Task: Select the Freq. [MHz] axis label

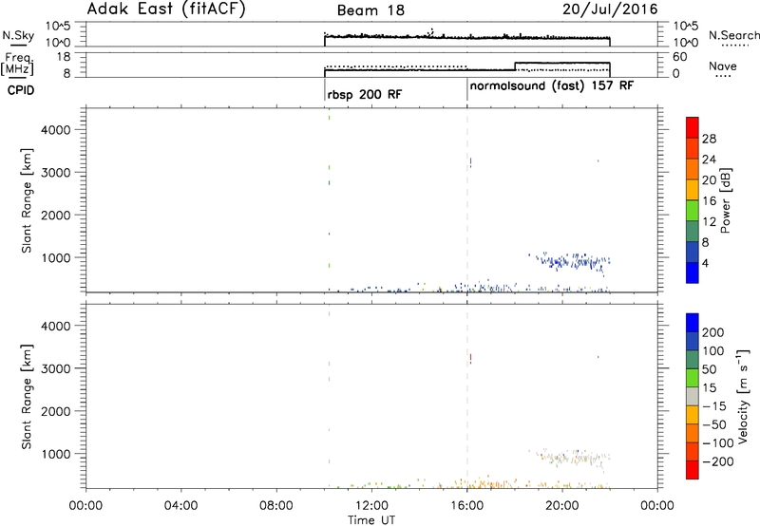Action: (x=19, y=64)
